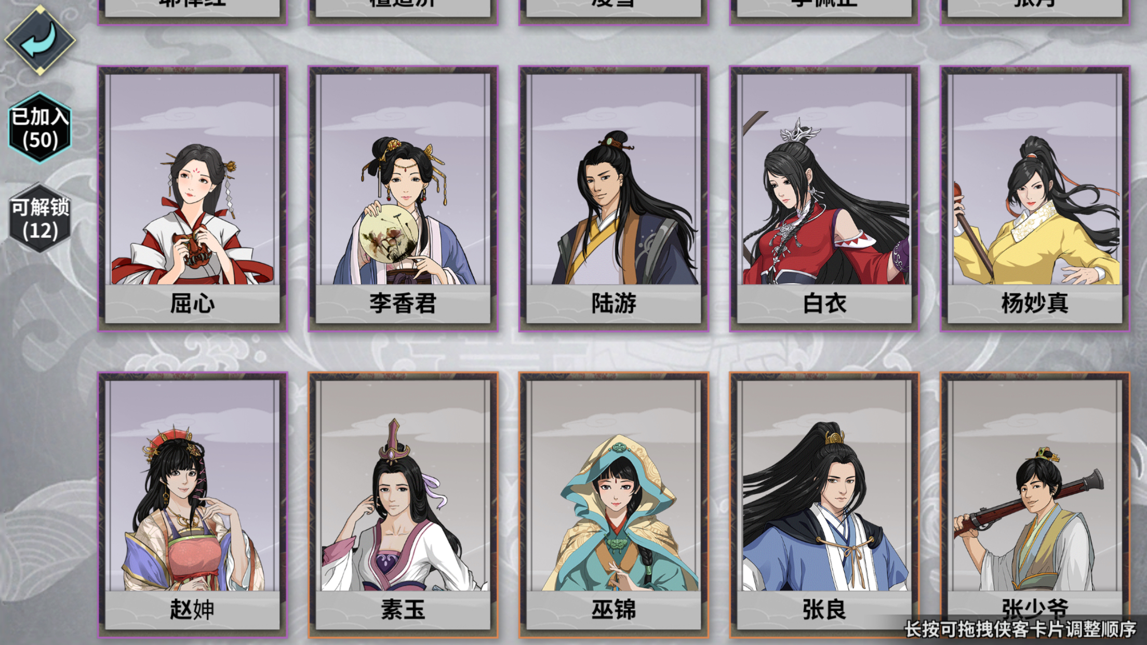Click the 屈心 name label
The image size is (1147, 645).
click(192, 303)
